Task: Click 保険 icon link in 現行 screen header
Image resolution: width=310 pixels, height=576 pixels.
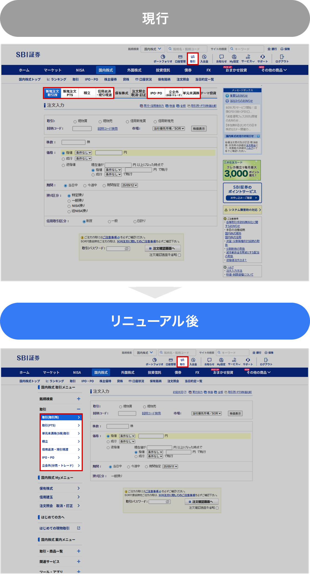Action: 285,49
